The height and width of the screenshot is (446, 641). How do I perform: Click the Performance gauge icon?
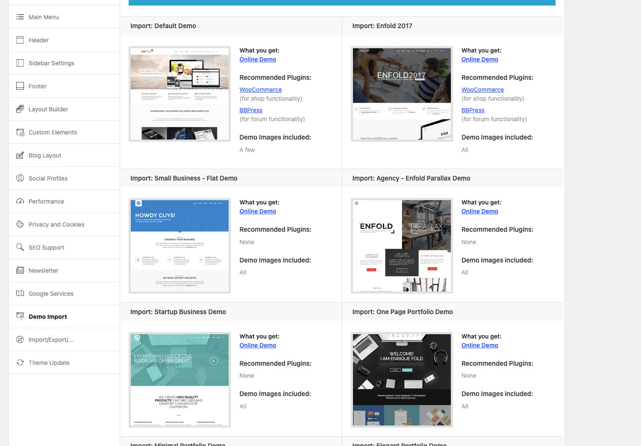20,201
